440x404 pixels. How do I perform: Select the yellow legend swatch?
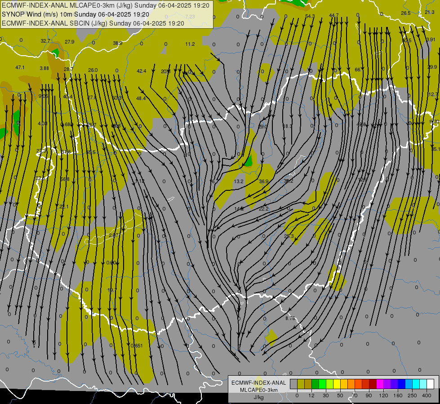click(337, 384)
